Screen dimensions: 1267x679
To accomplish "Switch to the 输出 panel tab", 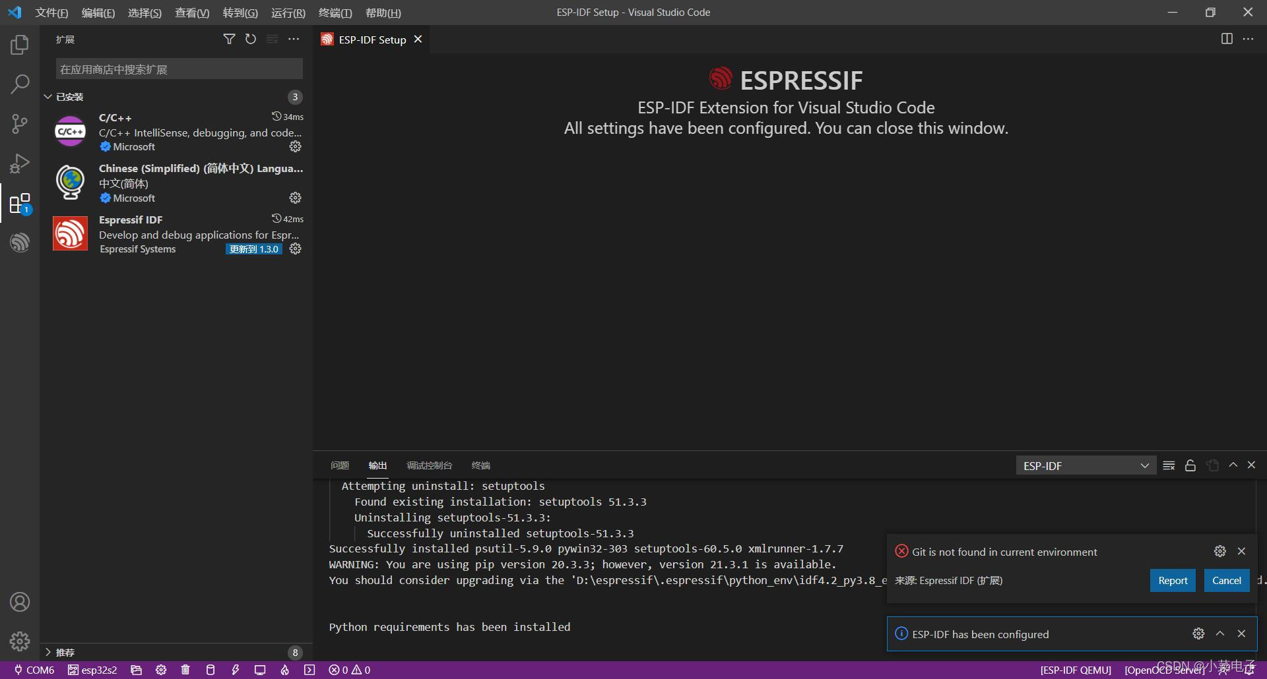I will click(x=377, y=465).
